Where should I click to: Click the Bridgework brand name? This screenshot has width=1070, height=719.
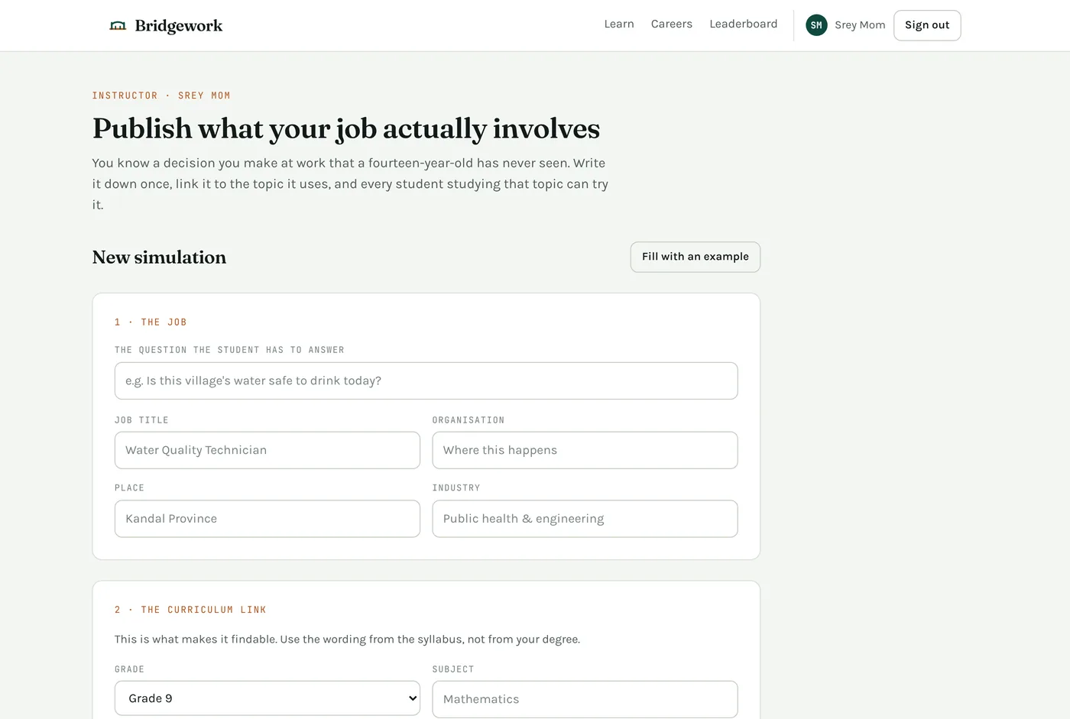[x=179, y=26]
